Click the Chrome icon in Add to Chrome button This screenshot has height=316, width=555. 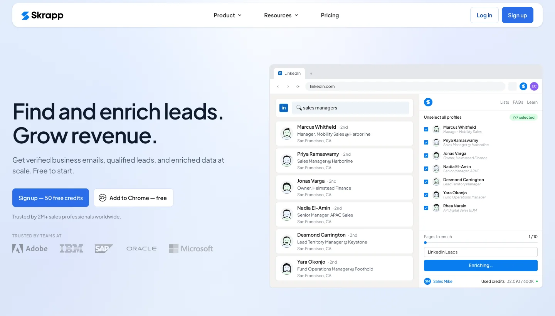pyautogui.click(x=103, y=198)
